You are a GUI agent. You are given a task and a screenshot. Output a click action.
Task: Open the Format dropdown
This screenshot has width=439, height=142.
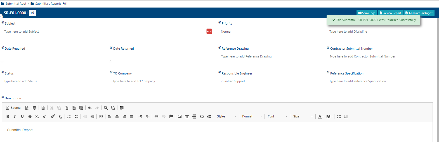(x=252, y=117)
